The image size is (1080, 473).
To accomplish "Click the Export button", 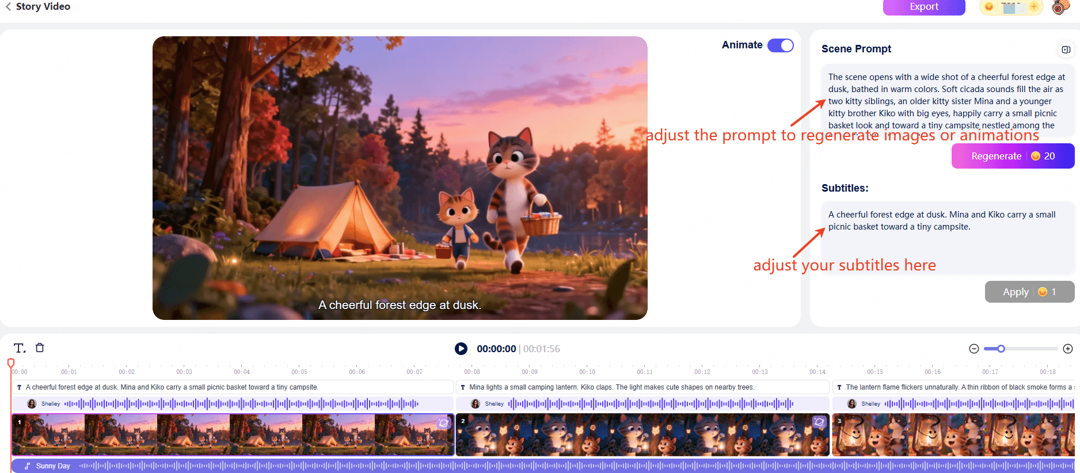I will pyautogui.click(x=924, y=7).
